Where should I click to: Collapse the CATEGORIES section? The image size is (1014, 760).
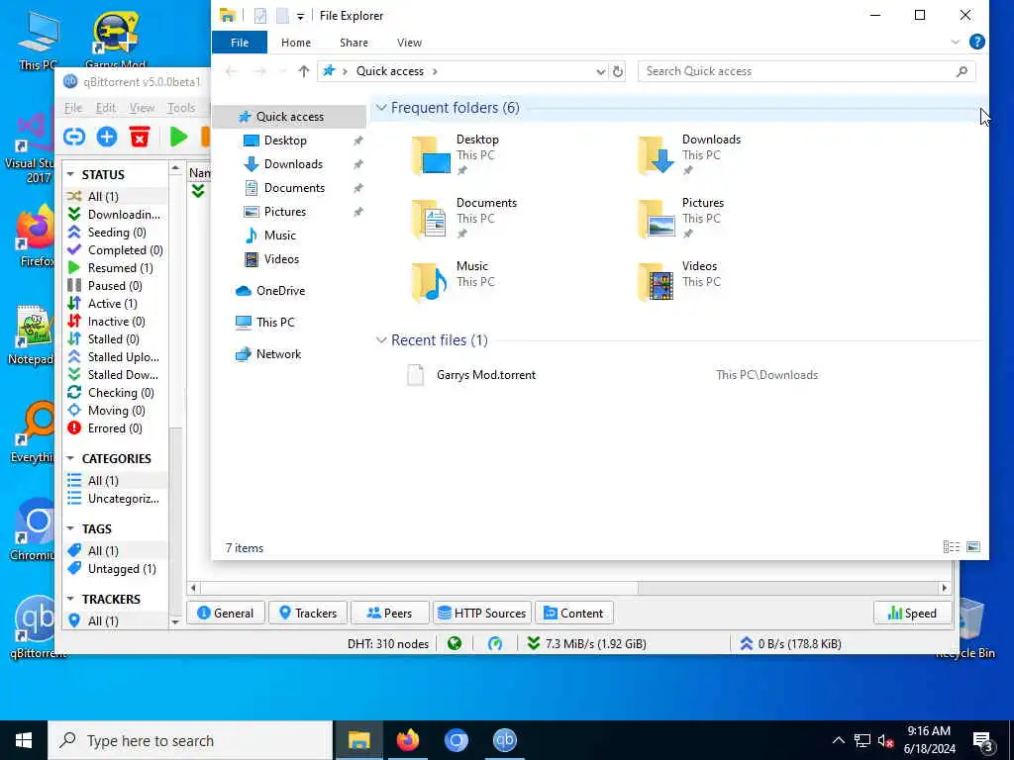coord(70,458)
